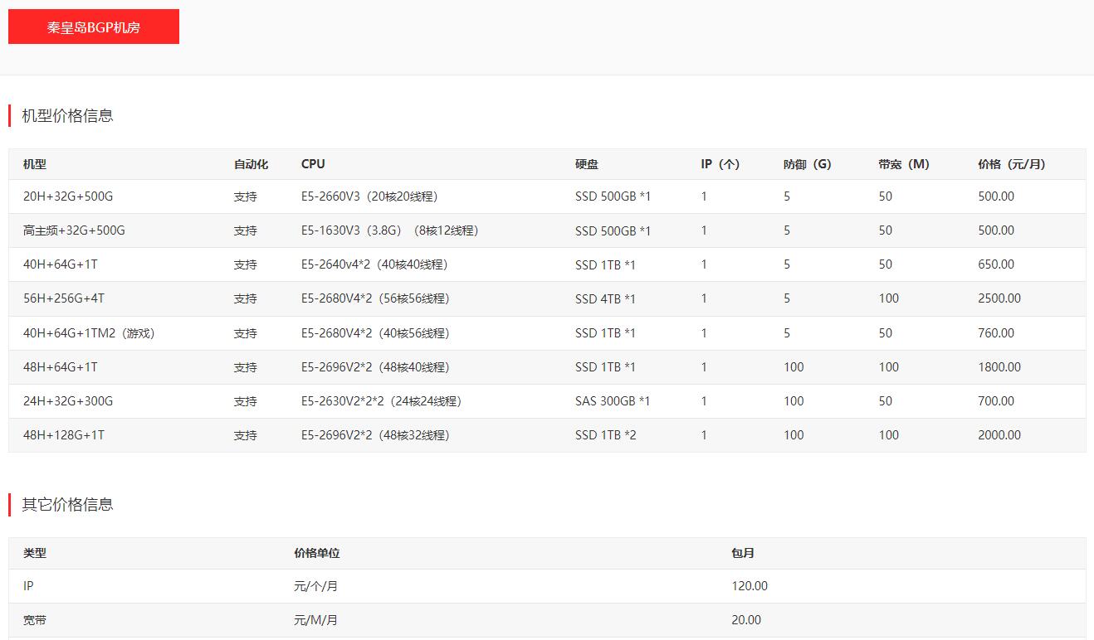Click the E5-2630V2*2*2 CPU cell
This screenshot has width=1094, height=640.
pos(381,401)
